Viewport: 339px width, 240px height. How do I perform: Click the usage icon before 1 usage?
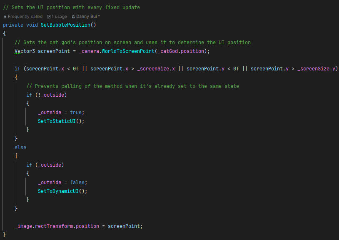(49, 17)
